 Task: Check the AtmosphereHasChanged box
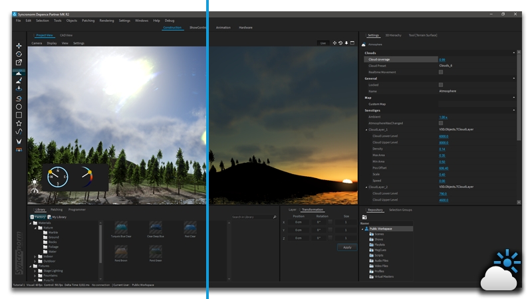441,123
